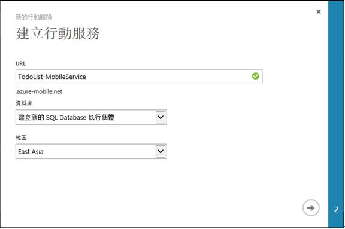Click the 地區 field label
345x229 pixels.
[x=21, y=138]
